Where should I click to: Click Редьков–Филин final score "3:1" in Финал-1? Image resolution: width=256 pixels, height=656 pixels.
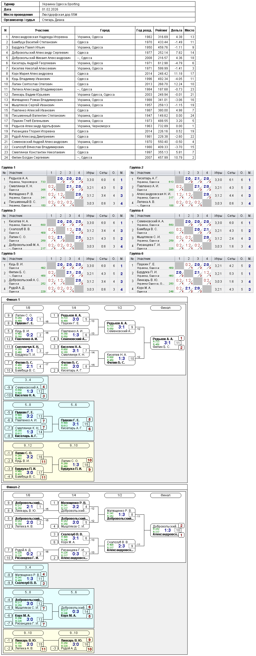click(167, 343)
